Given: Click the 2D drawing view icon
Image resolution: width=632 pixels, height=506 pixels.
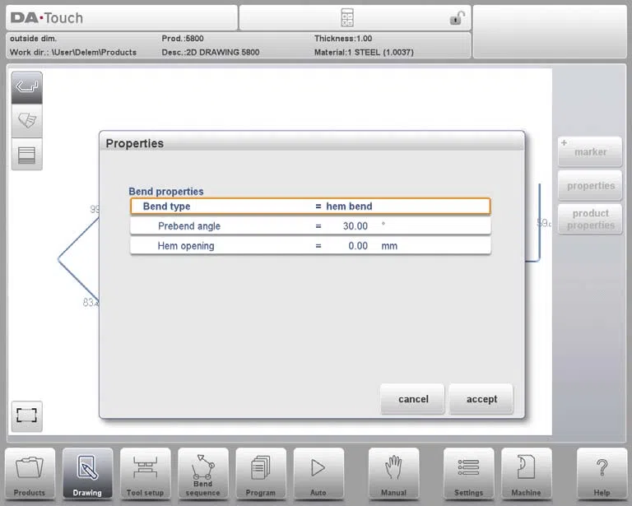Looking at the screenshot, I should 27,88.
